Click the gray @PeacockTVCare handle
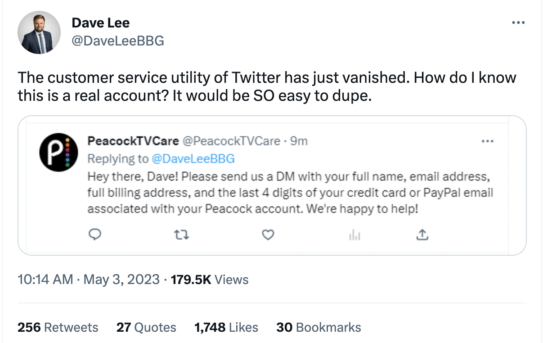Viewport: 547px width, 343px height. 231,141
